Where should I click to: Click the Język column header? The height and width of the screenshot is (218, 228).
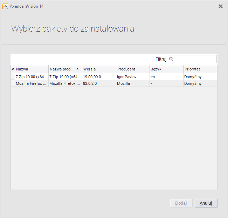coord(166,69)
